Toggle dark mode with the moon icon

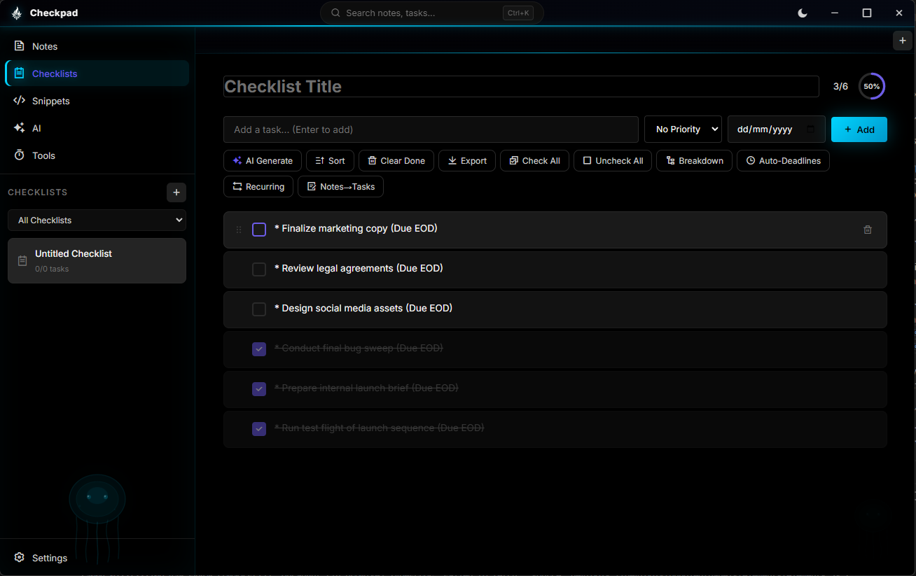pyautogui.click(x=802, y=13)
